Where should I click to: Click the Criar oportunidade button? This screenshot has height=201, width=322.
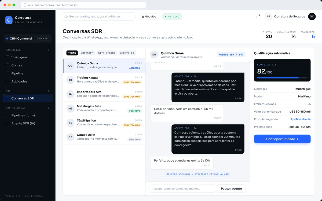(282, 139)
